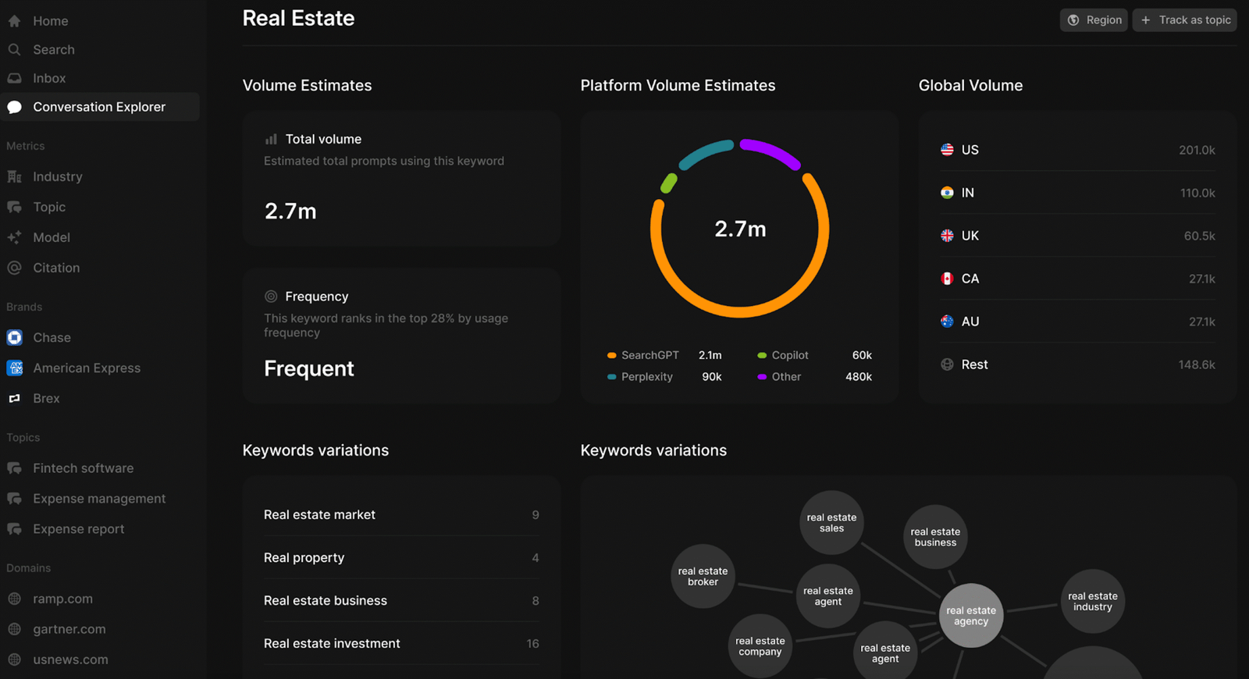Click the Chase brand logo
Screen dimensions: 1249x679
coord(14,338)
